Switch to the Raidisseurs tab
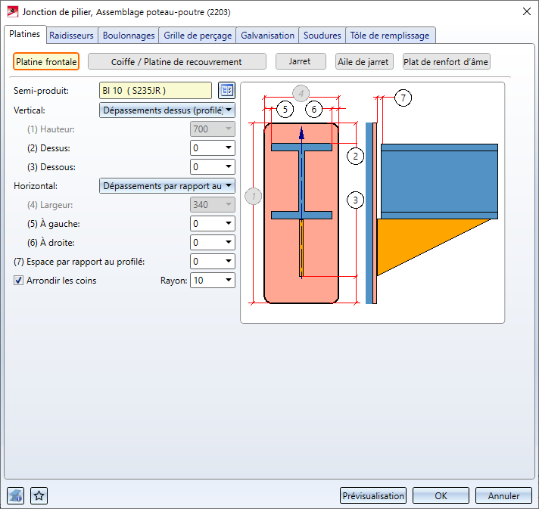The height and width of the screenshot is (509, 539). pos(71,36)
